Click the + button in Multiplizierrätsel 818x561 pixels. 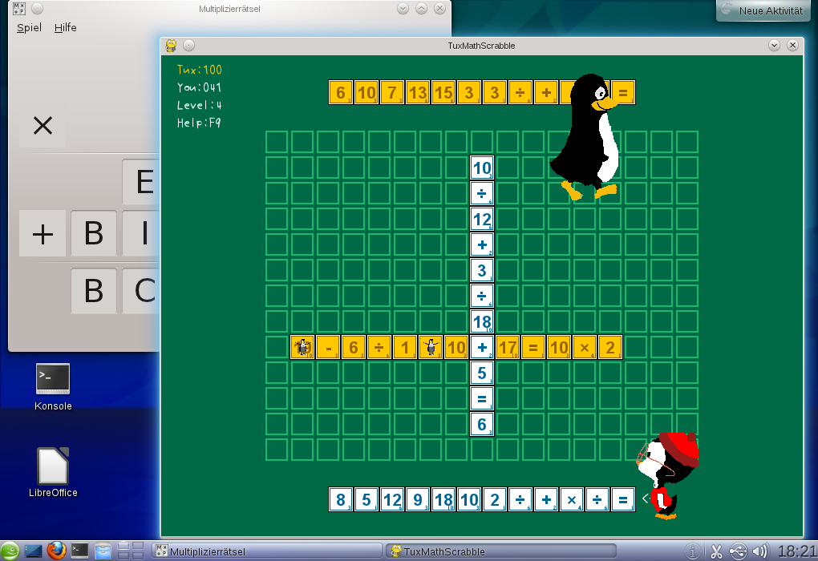[43, 233]
